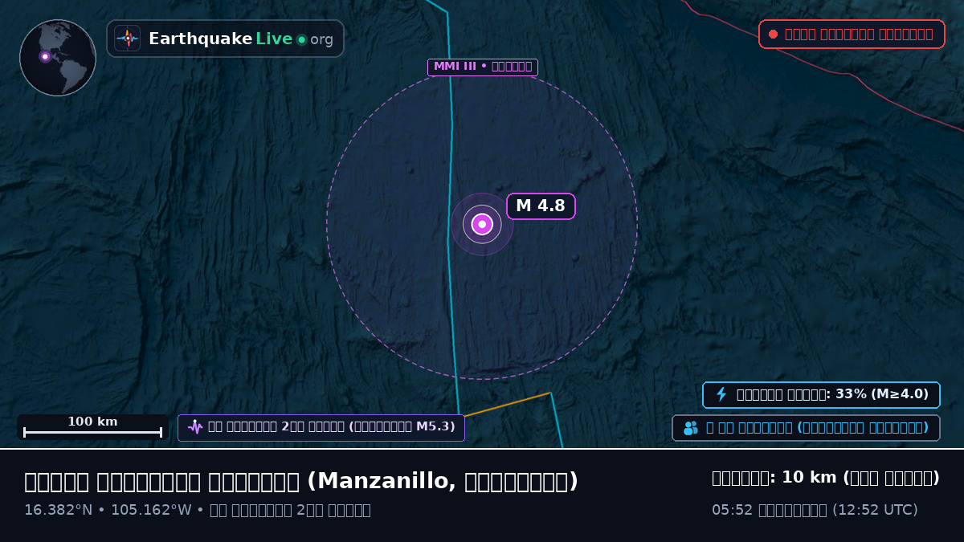Click the badge text mentioning 'M5.3'
This screenshot has height=542, width=964.
pos(332,427)
